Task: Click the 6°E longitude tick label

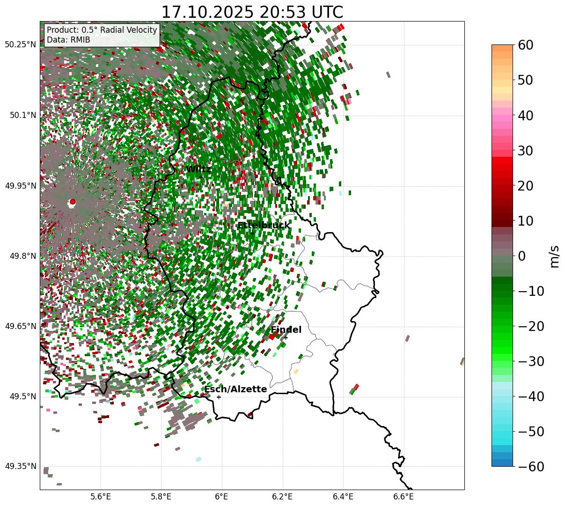Action: click(221, 496)
